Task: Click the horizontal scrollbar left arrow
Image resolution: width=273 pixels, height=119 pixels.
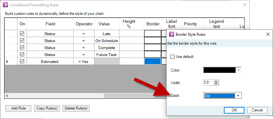Action: coord(7,96)
